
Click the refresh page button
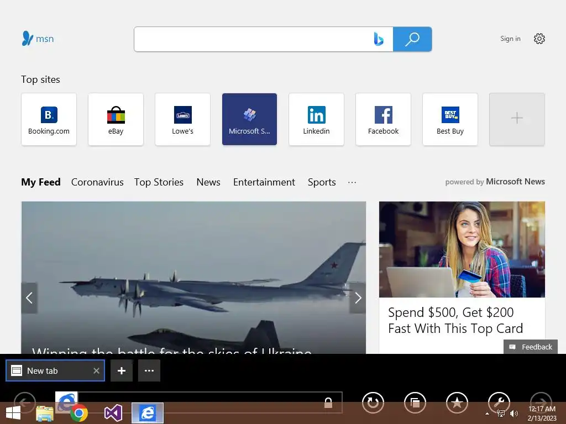tap(373, 402)
